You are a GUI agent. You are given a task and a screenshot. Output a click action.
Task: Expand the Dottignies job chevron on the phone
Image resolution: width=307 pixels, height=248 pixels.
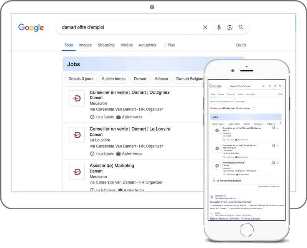(278, 128)
